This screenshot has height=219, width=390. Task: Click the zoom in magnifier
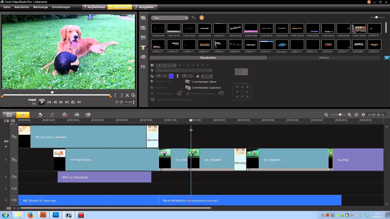[349, 115]
